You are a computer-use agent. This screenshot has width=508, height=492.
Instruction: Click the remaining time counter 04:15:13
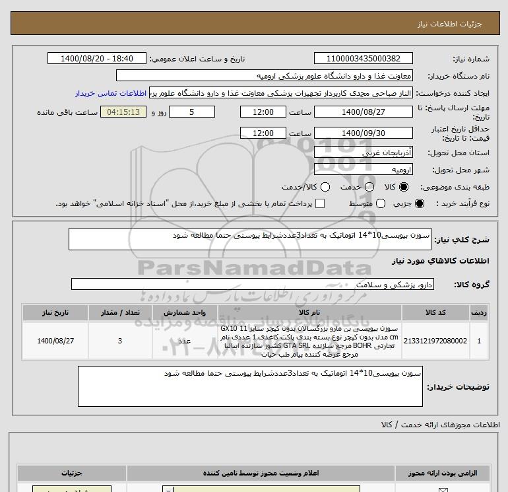pos(123,112)
